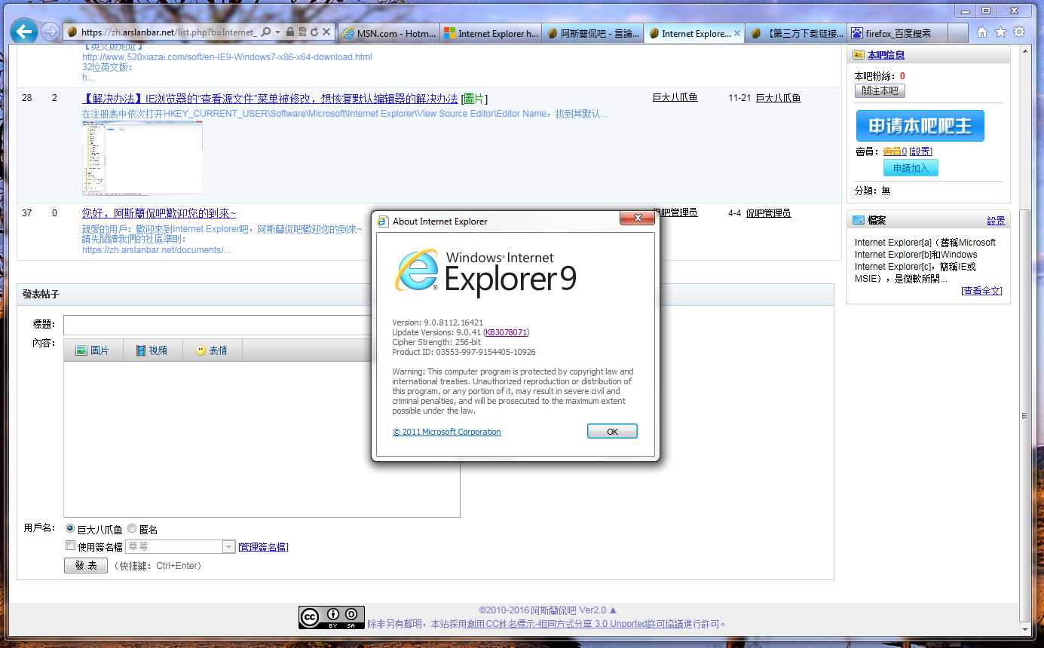
Task: Click the search magnifier in the address bar
Action: click(x=265, y=32)
